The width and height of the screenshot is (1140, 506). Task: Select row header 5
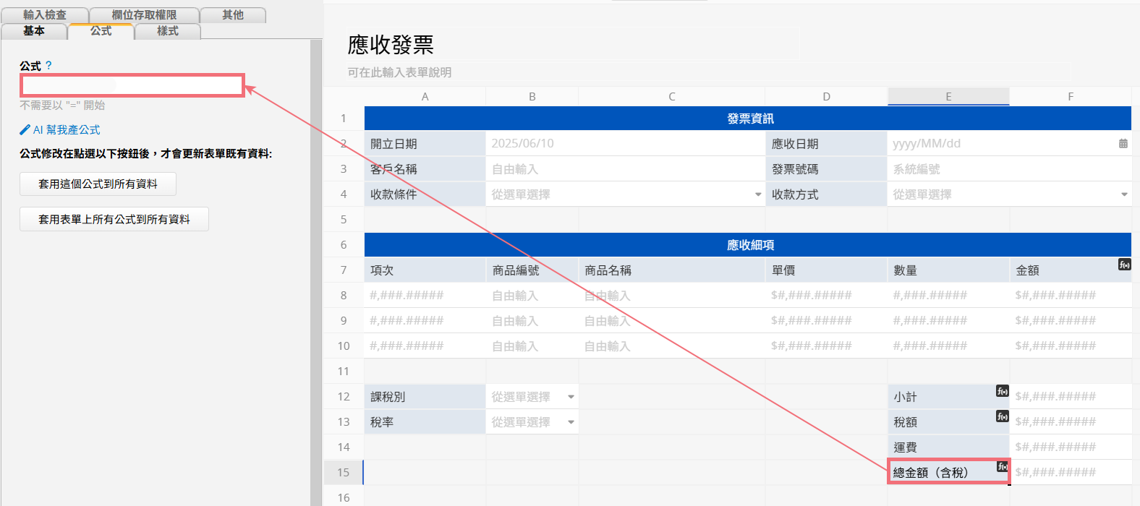click(344, 220)
